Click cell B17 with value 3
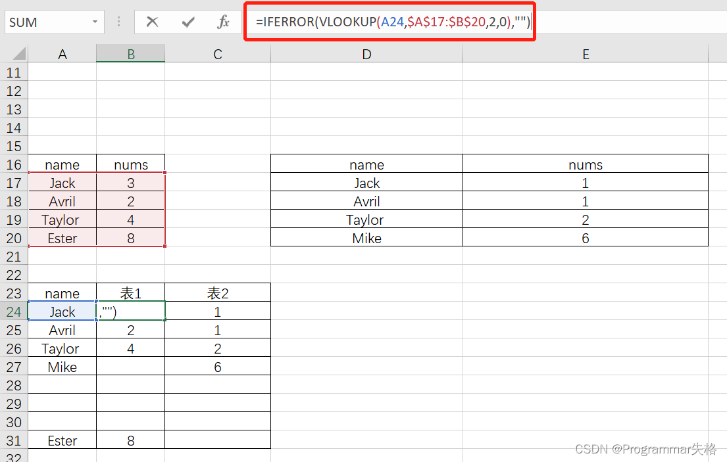 pos(131,183)
